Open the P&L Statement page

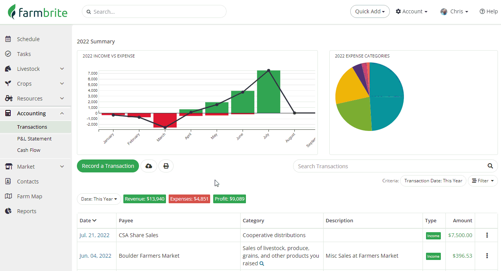pos(34,139)
